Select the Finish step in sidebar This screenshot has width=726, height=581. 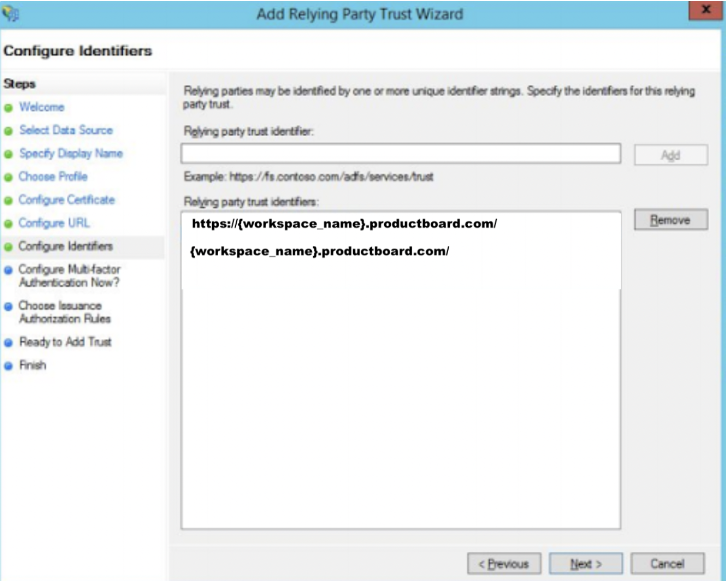pyautogui.click(x=32, y=365)
